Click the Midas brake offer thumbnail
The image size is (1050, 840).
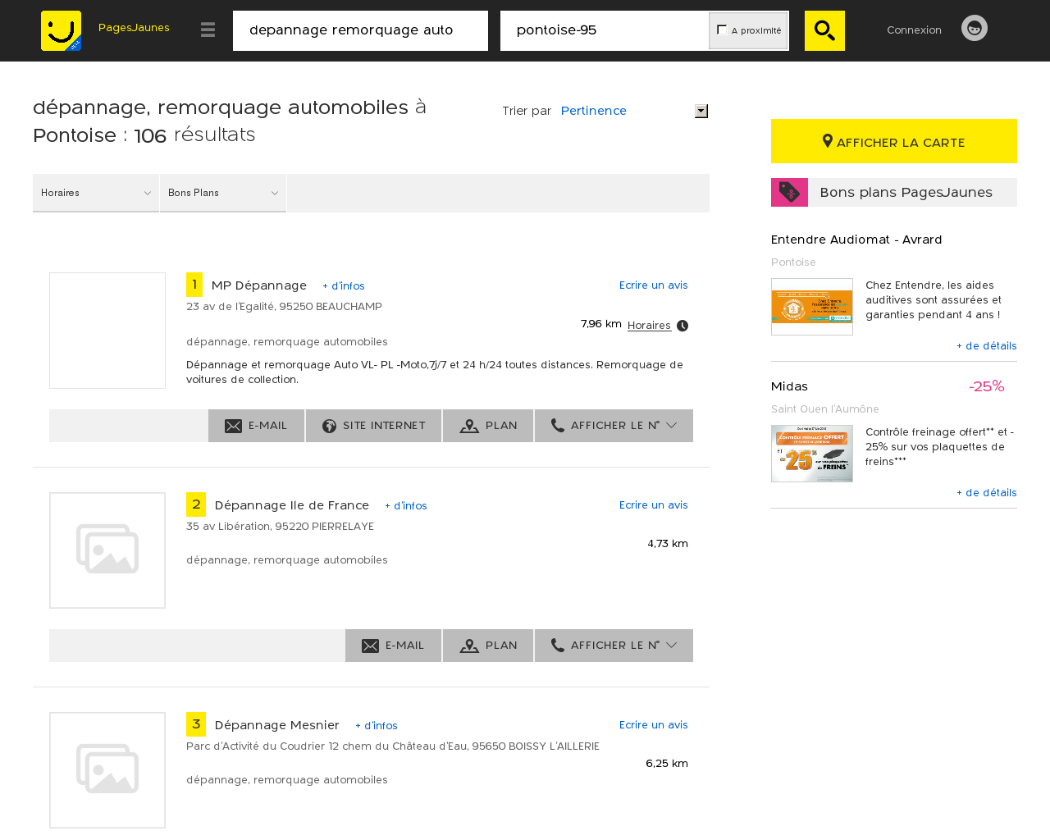[812, 454]
